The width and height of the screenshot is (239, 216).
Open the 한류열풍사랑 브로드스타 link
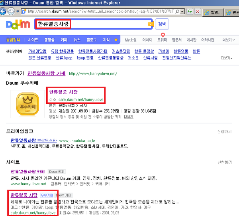coord(34,141)
